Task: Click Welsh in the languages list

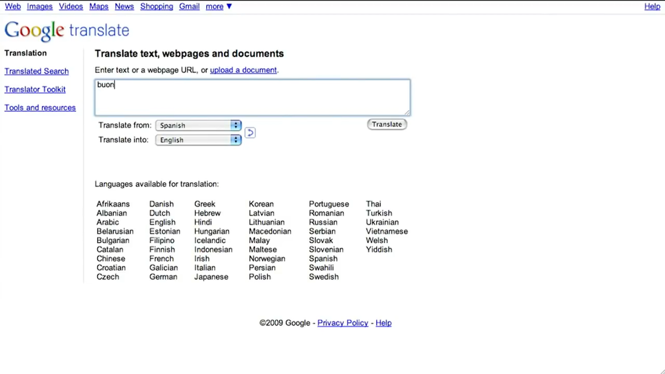Action: tap(377, 240)
